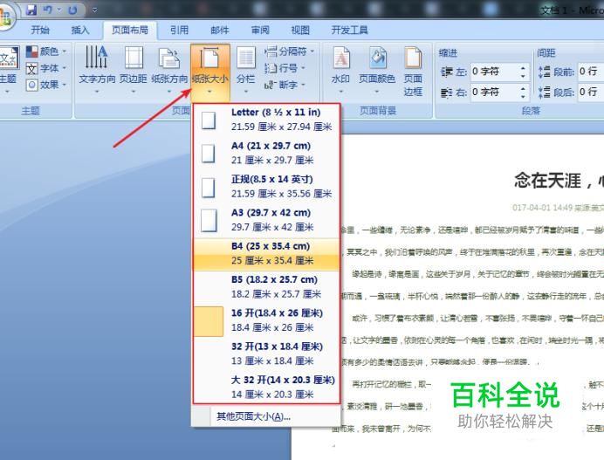Select B5 (18.2 x 25.7 cm) paper size

coord(266,287)
